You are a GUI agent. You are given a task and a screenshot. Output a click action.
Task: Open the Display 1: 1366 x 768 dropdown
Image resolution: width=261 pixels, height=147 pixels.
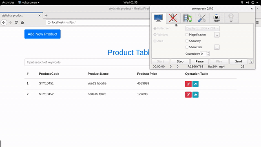[x=202, y=28]
